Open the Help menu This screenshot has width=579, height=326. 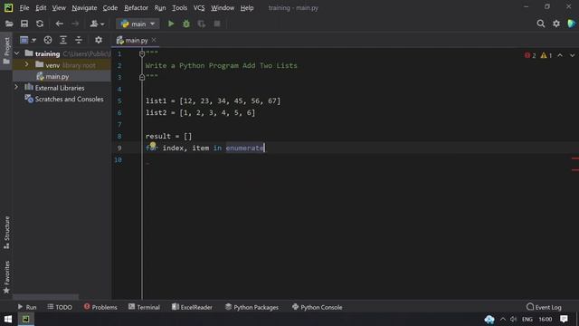coord(247,8)
